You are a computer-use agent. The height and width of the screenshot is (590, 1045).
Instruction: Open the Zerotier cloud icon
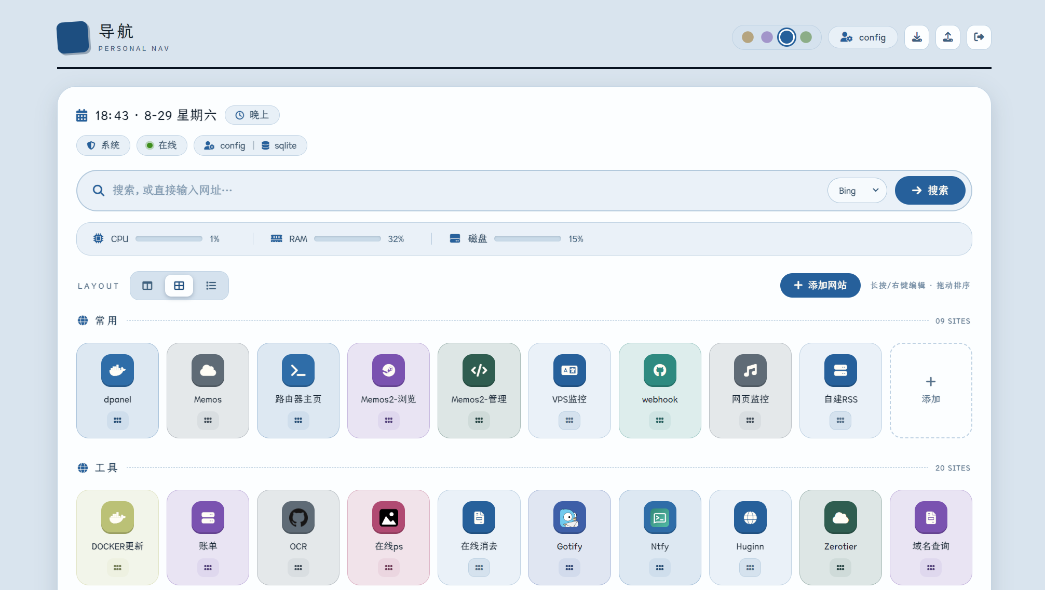840,517
